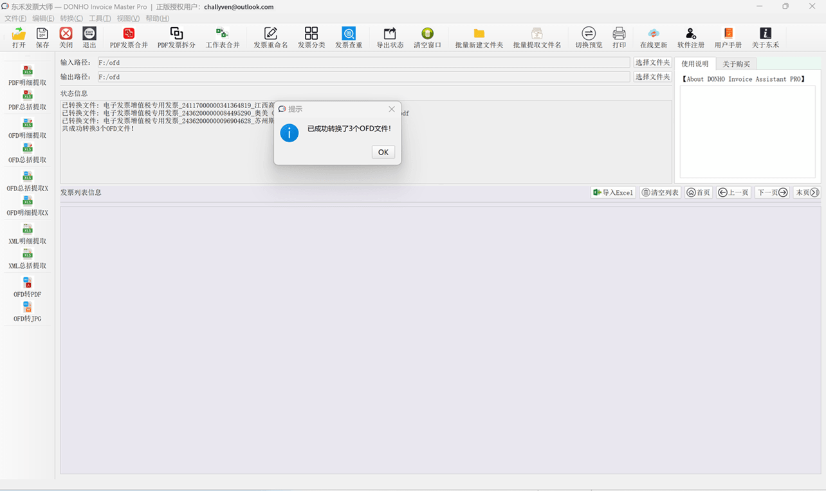
Task: Close the 提示 dialog with X
Action: [391, 109]
